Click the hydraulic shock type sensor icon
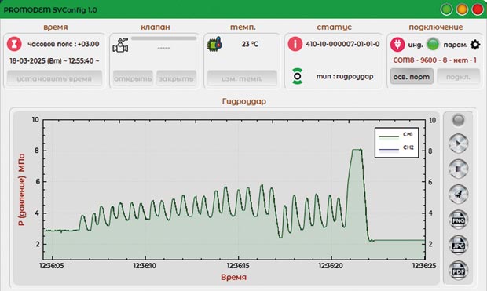The image size is (487, 291). 297,76
